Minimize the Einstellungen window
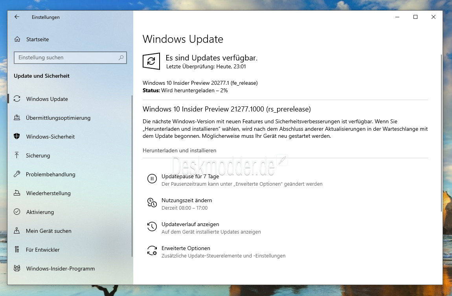The image size is (452, 296). coord(397,17)
